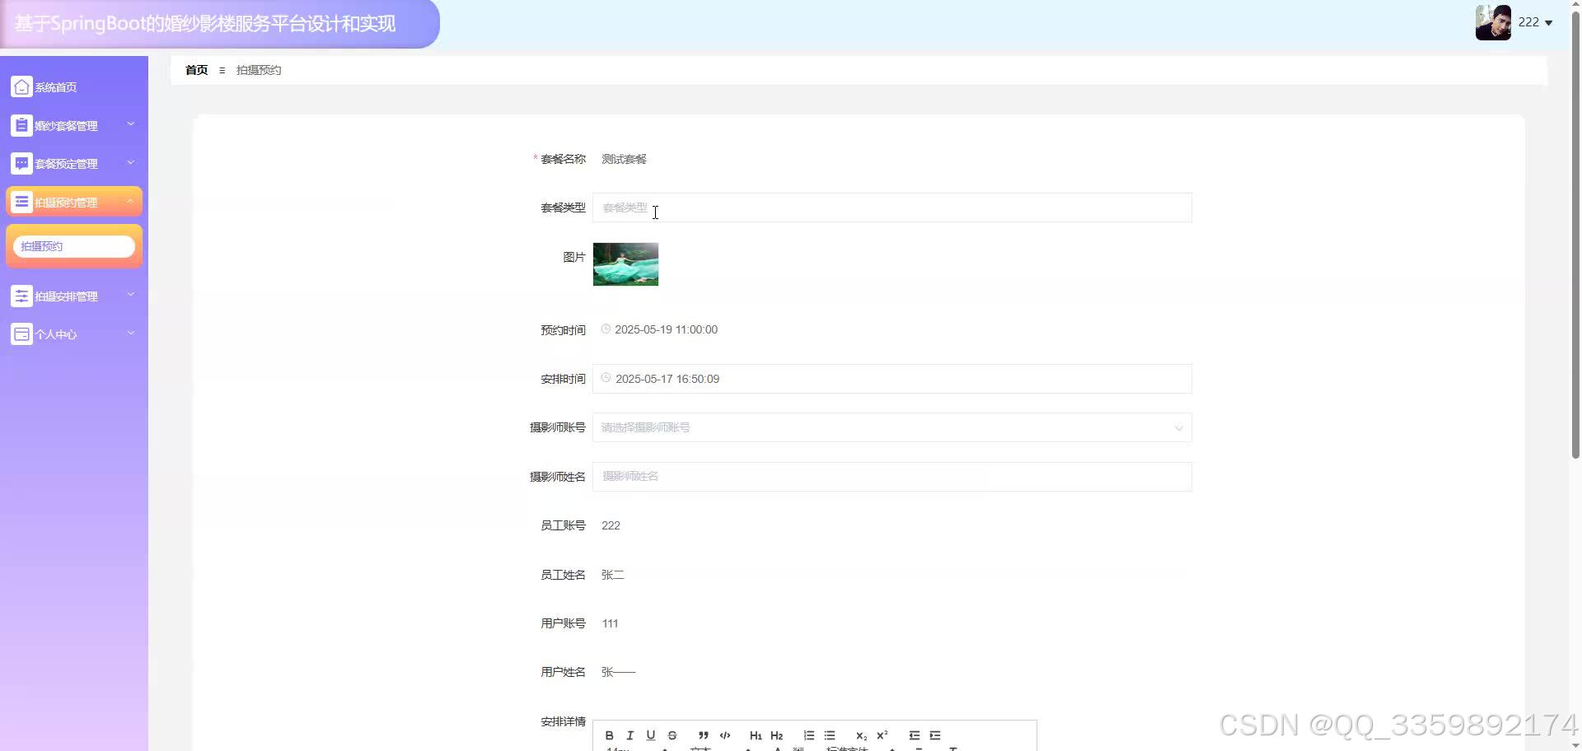The height and width of the screenshot is (751, 1582).
Task: Select the 拍摄预约 submenu item
Action: click(74, 245)
